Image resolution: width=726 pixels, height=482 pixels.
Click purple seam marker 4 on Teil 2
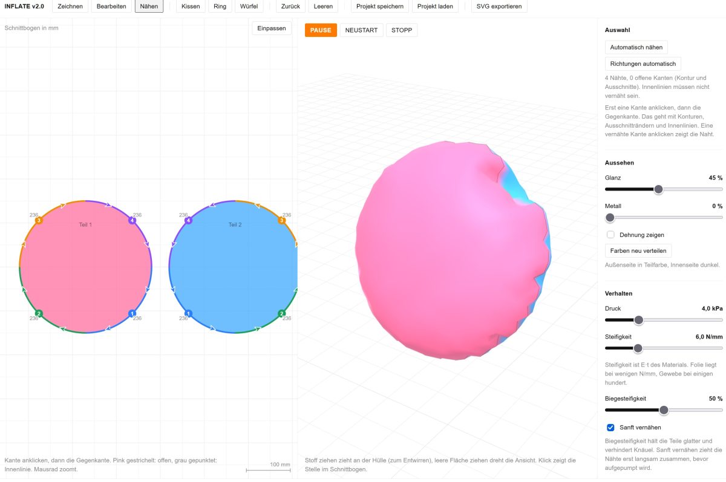[x=188, y=221]
